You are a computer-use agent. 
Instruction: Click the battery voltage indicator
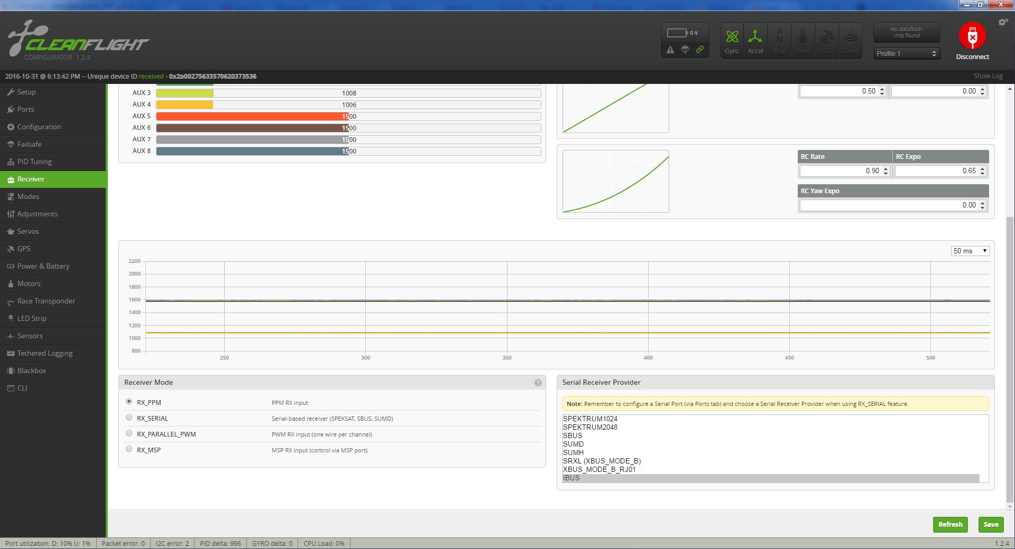(x=682, y=33)
